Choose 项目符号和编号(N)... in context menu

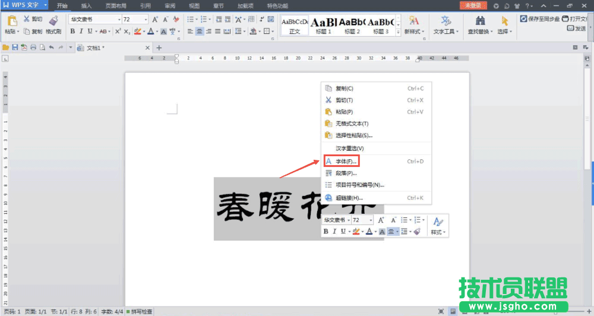click(x=377, y=185)
